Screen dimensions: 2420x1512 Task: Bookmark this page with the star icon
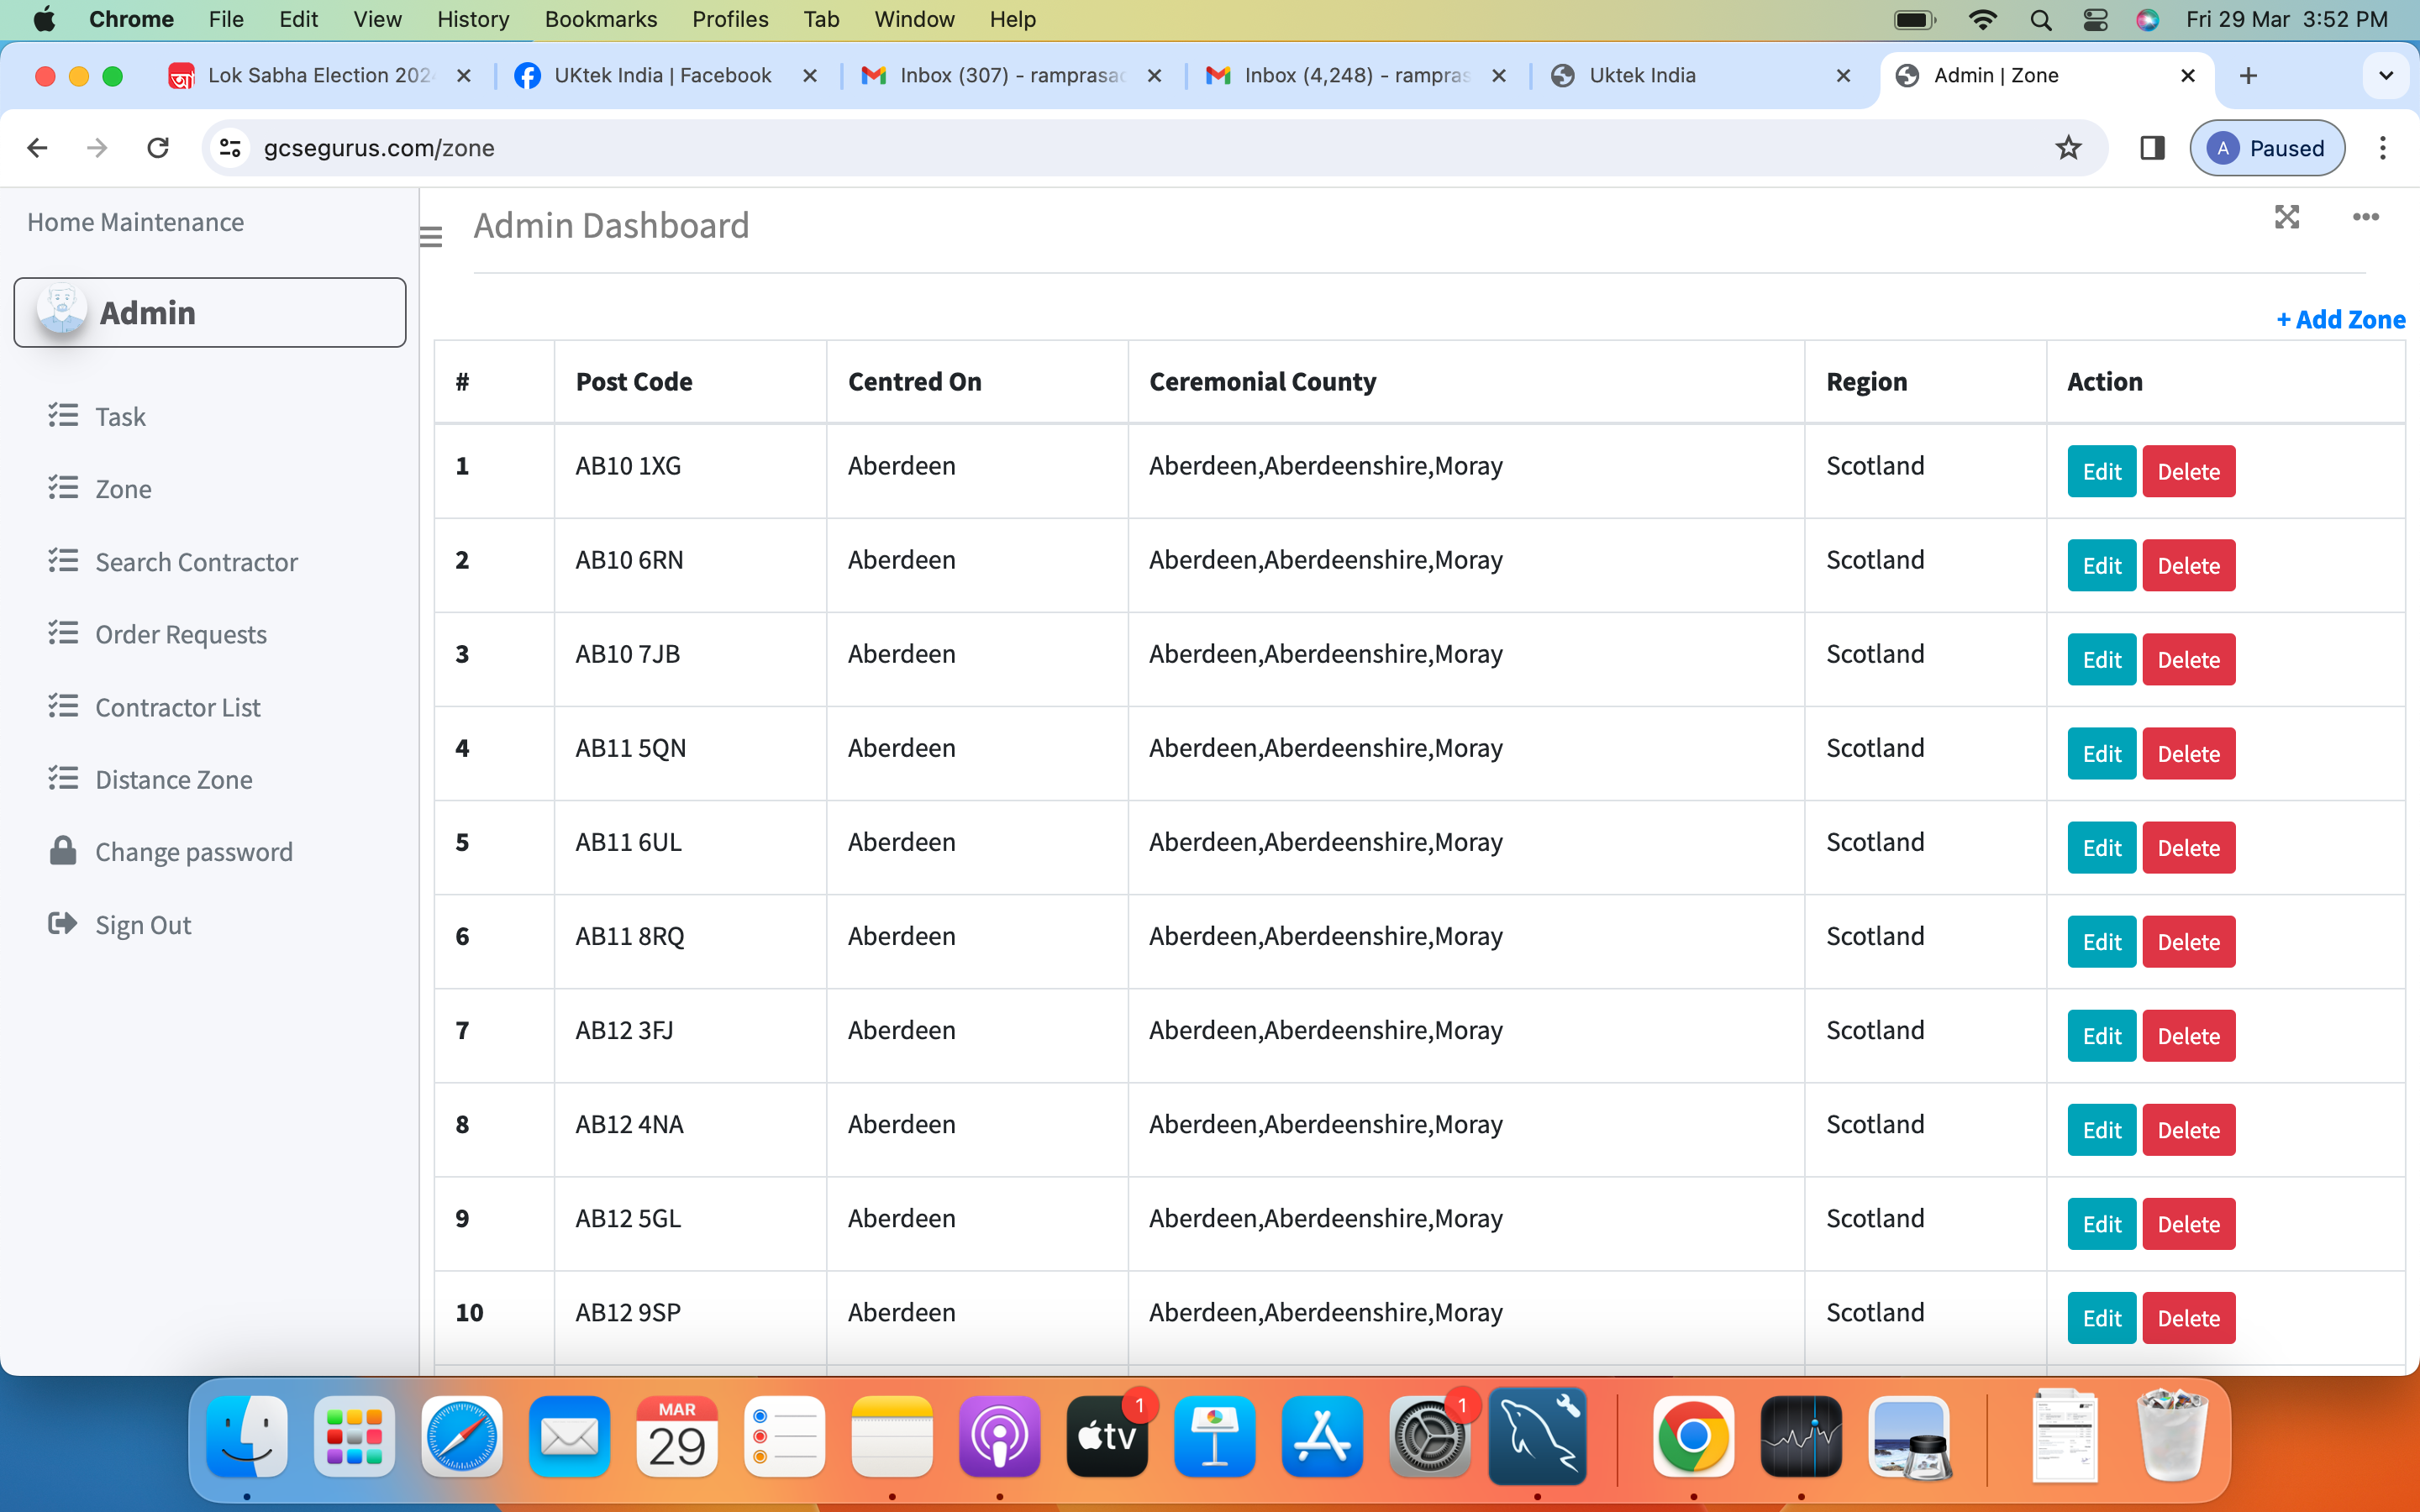[2068, 148]
